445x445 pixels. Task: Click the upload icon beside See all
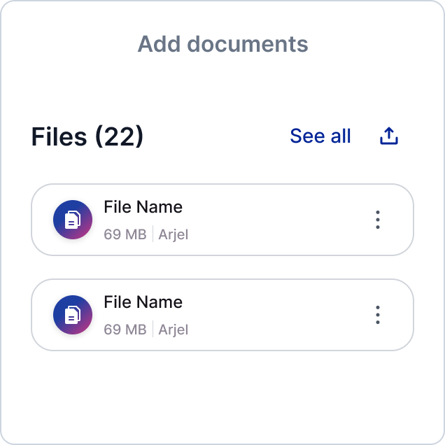click(x=389, y=136)
